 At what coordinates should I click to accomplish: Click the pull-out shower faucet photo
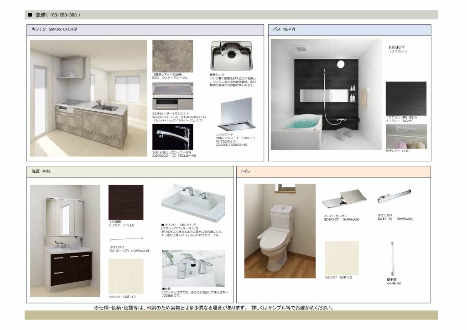[173, 137]
